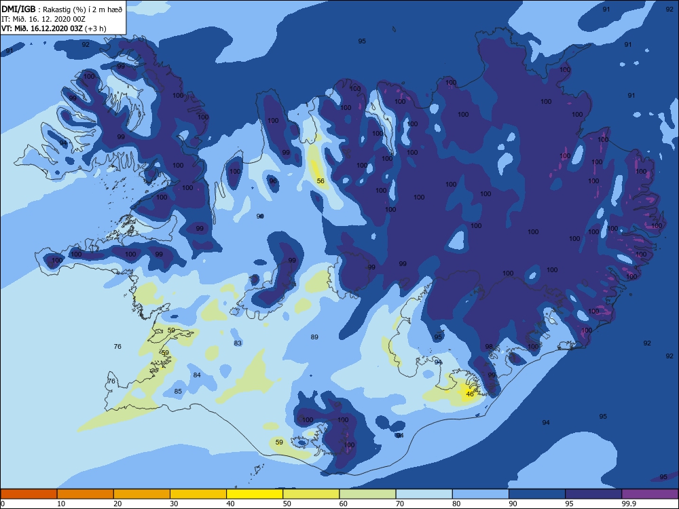The width and height of the screenshot is (679, 509).
Task: Pick the pale green 60–70 legend swatch
Action: tap(367, 494)
